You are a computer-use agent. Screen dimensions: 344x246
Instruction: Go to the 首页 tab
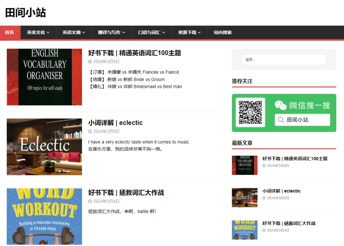tap(9, 32)
